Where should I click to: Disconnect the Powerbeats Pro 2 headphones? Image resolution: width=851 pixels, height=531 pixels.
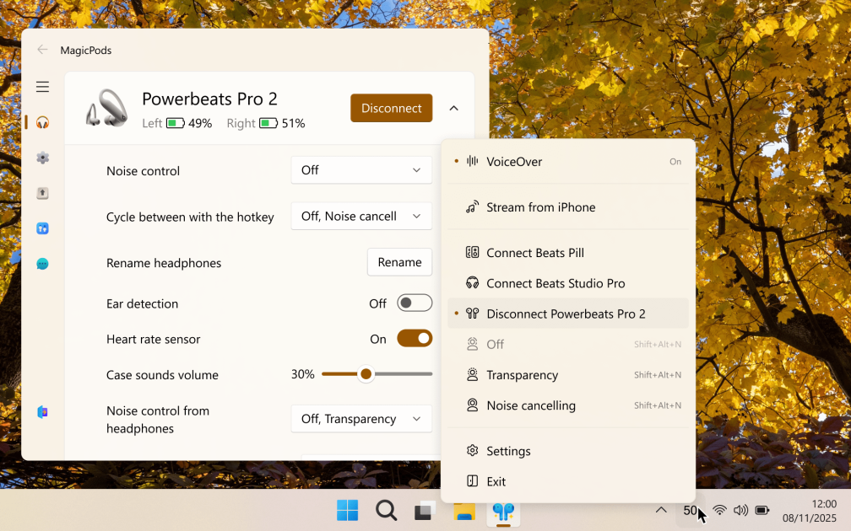(x=392, y=108)
